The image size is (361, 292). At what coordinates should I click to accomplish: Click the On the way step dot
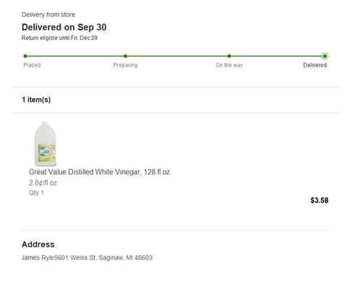coord(229,56)
